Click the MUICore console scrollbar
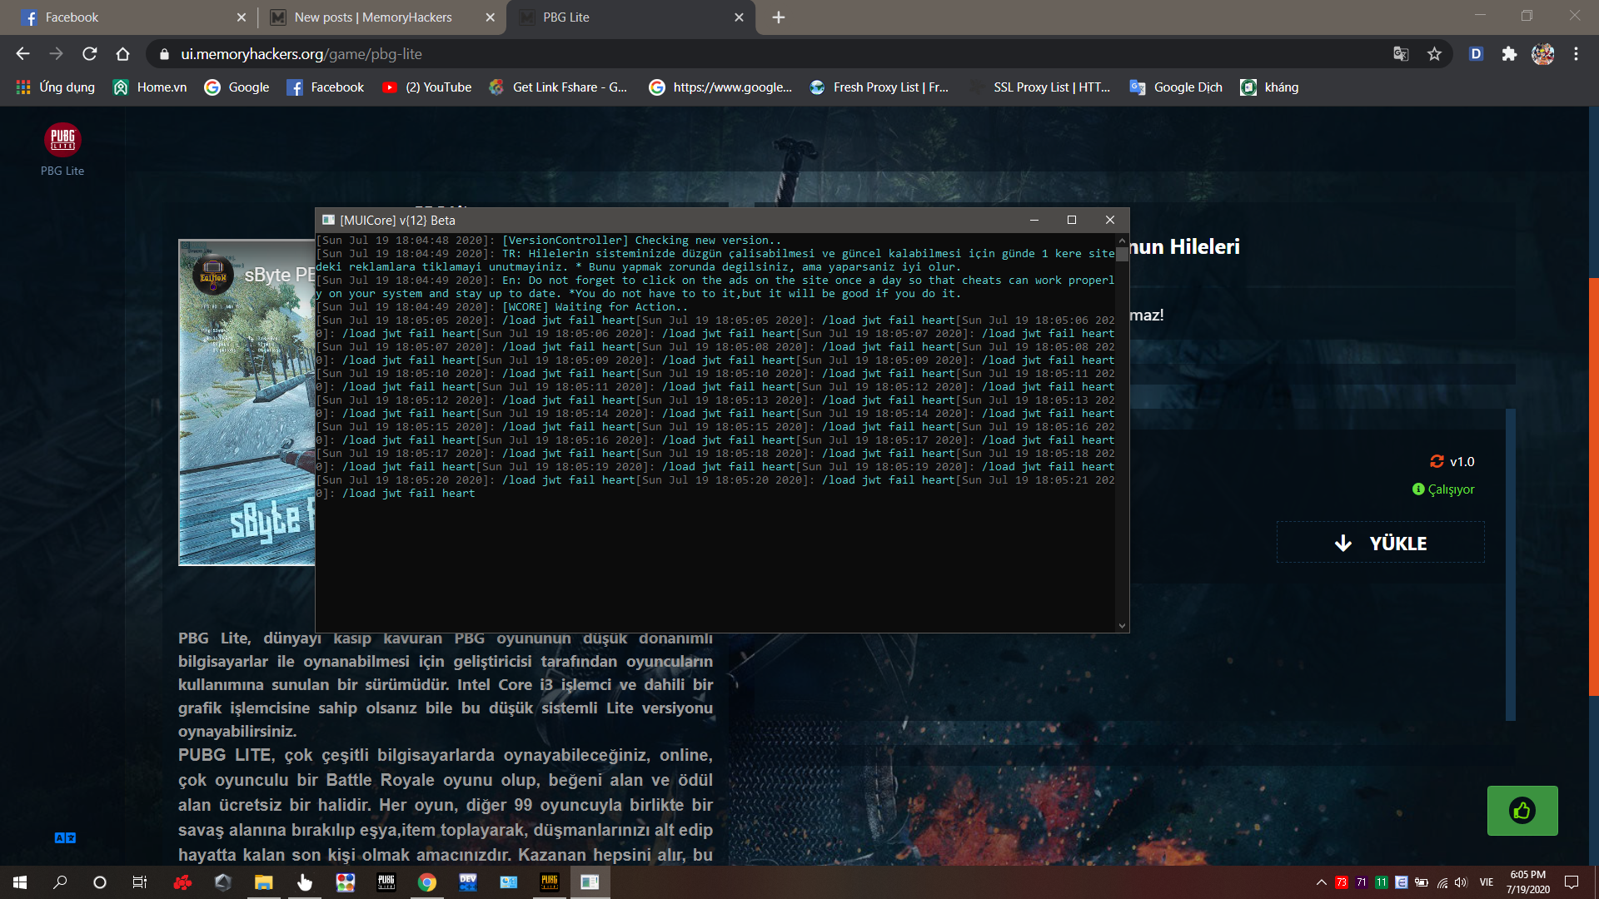Image resolution: width=1599 pixels, height=899 pixels. tap(1122, 253)
